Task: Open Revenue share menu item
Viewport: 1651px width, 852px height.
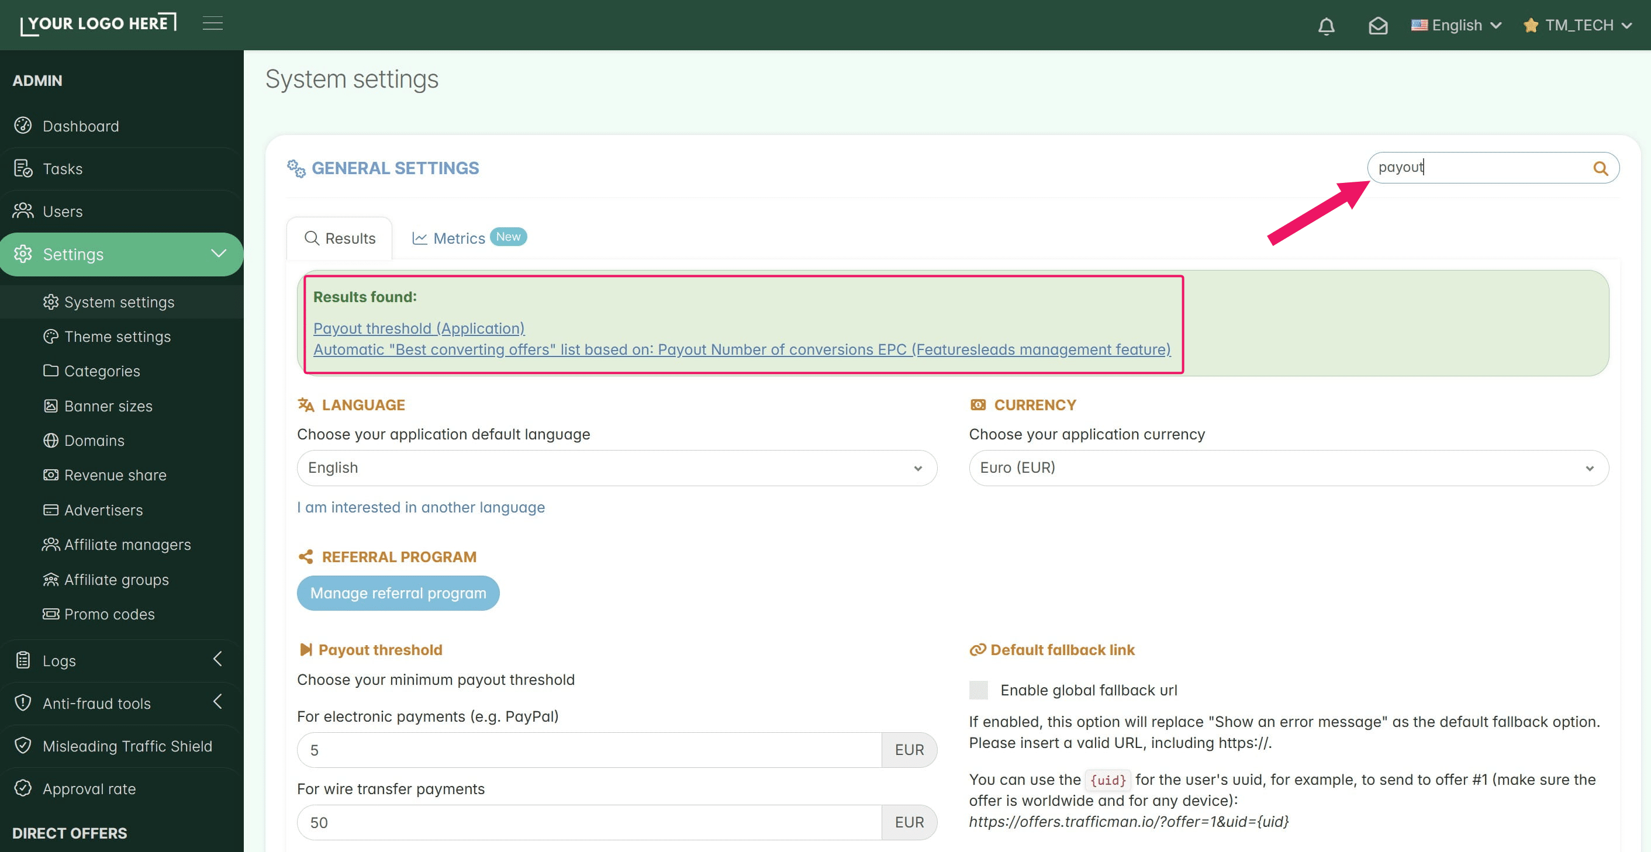Action: tap(115, 475)
